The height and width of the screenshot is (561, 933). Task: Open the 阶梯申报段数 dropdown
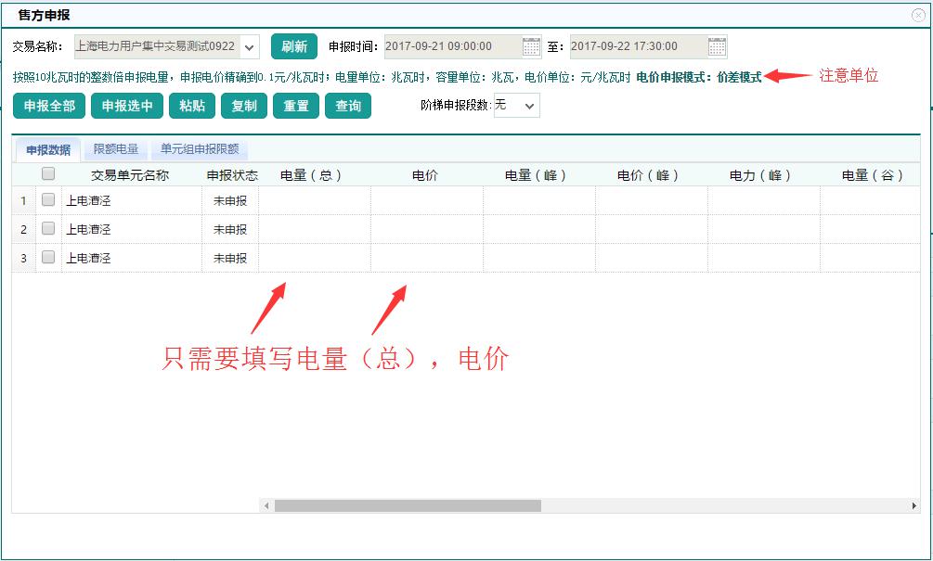point(529,106)
